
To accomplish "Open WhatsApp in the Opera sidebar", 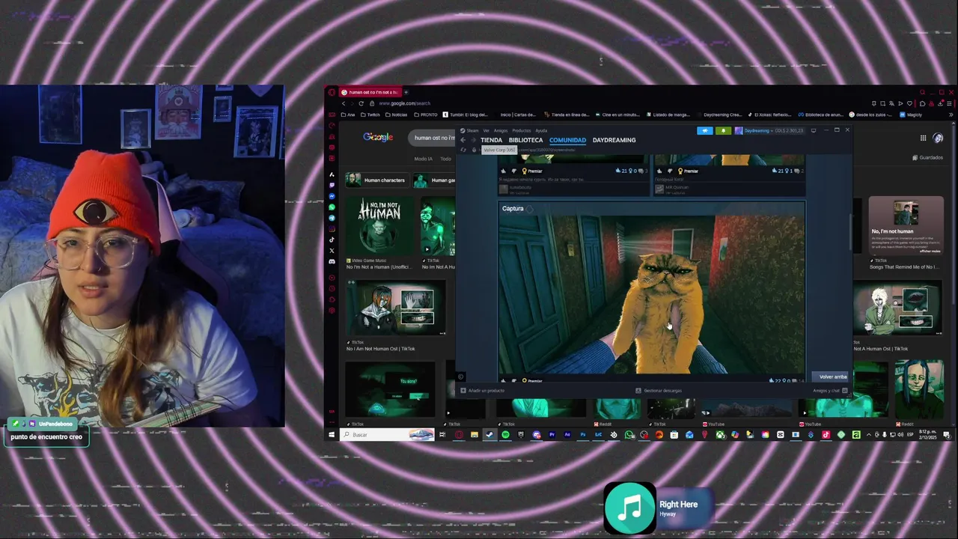I will [332, 207].
